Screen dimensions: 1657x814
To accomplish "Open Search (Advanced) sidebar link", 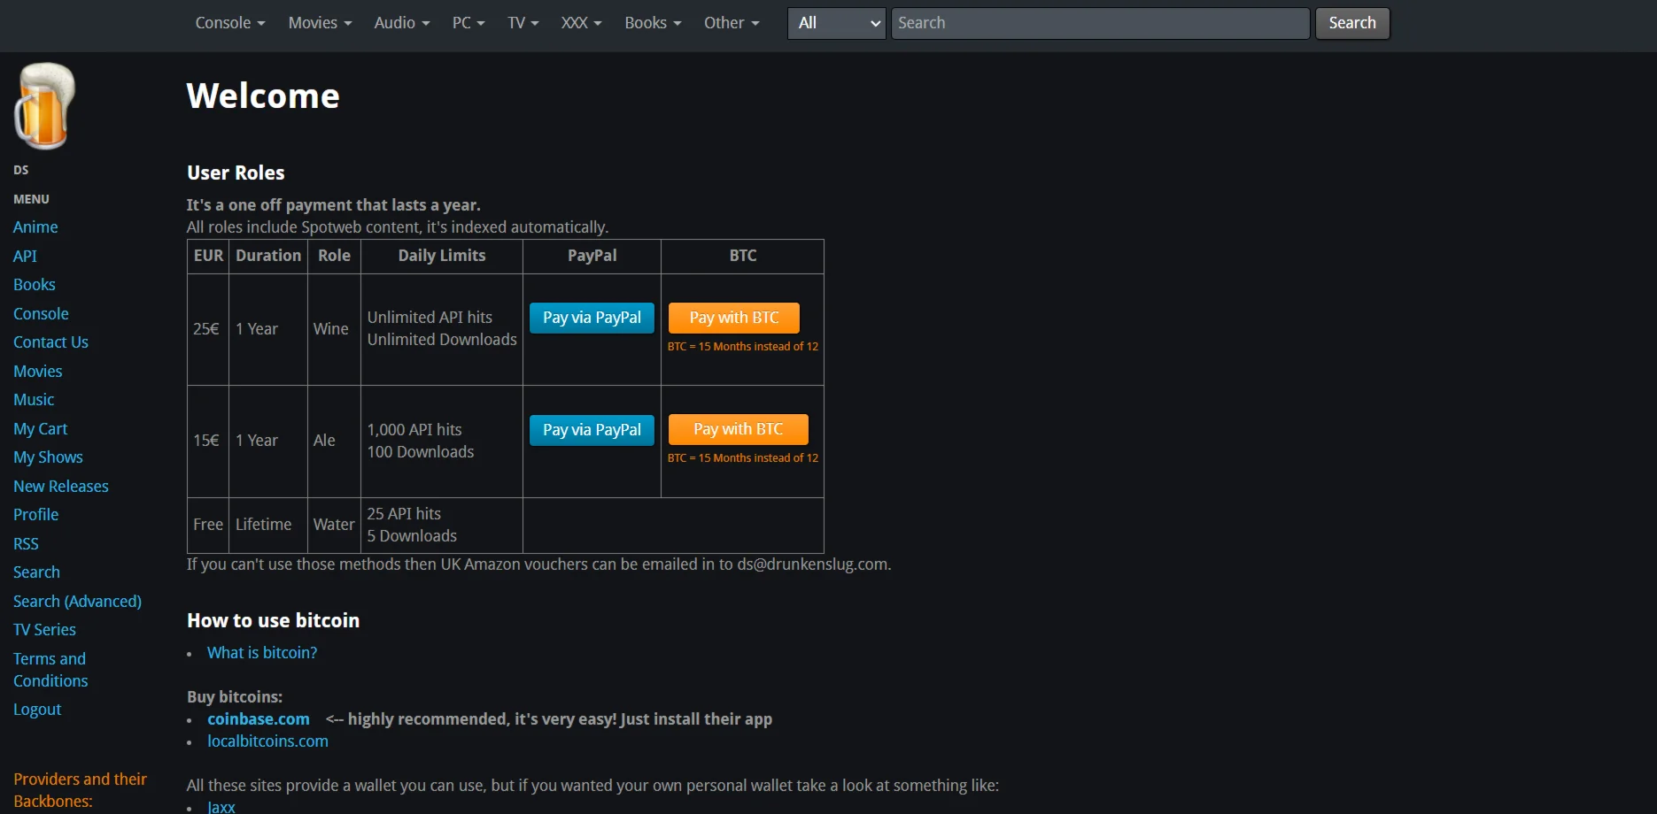I will click(x=77, y=602).
